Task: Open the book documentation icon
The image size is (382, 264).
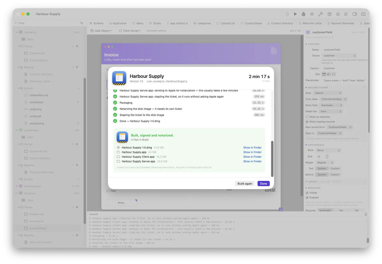Action: pos(363,14)
